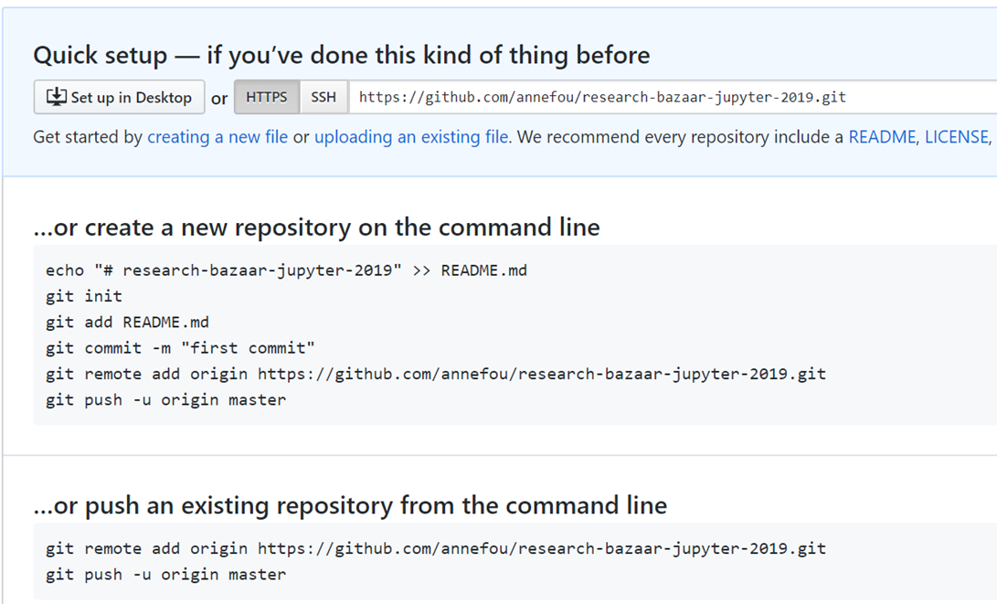Click the Quick setup heading
The width and height of the screenshot is (997, 604).
tap(342, 56)
